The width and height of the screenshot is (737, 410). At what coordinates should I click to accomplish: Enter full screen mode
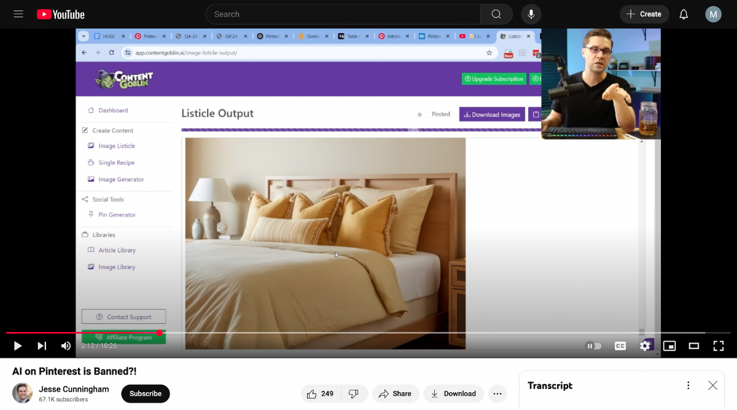click(x=718, y=346)
